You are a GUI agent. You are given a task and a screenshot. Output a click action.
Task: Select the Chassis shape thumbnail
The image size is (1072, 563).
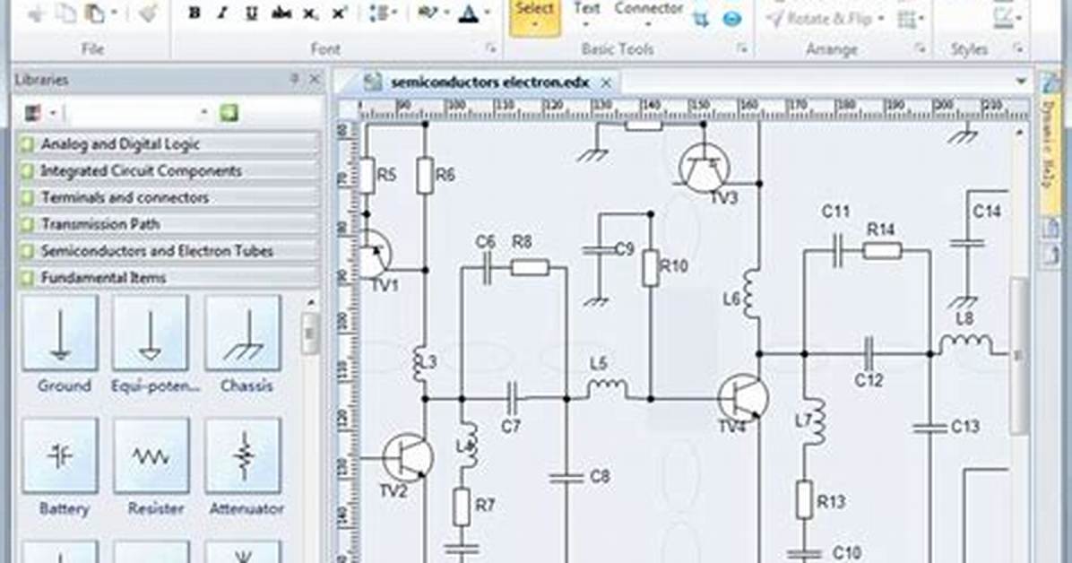(x=243, y=333)
